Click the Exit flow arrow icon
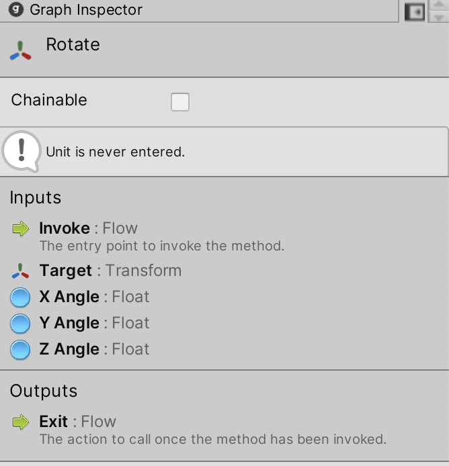This screenshot has height=466, width=449. [x=21, y=422]
